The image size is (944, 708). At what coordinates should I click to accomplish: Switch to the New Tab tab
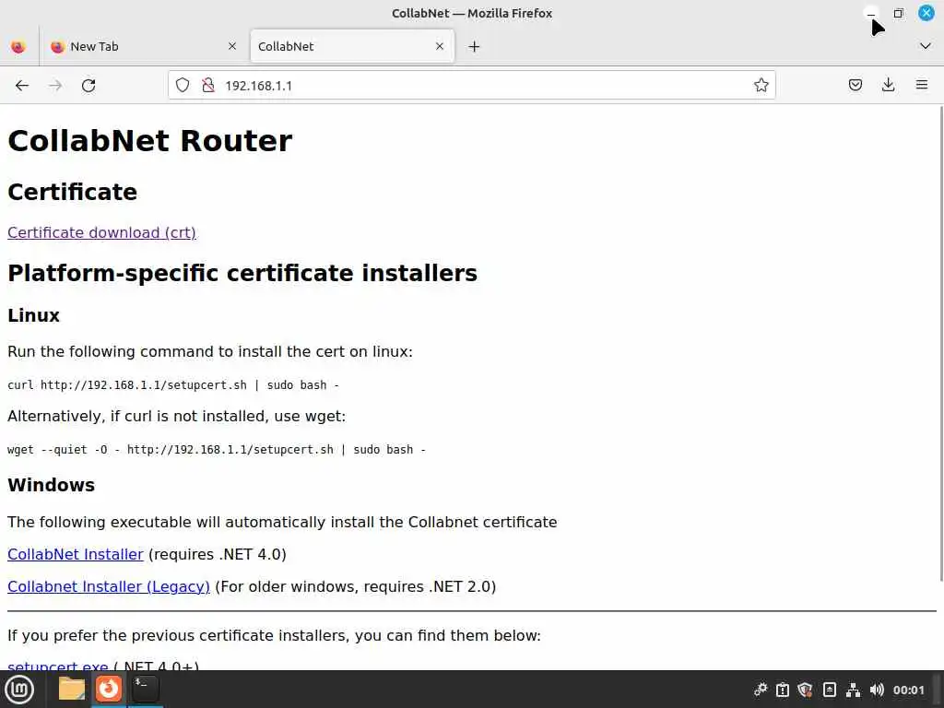[x=145, y=46]
